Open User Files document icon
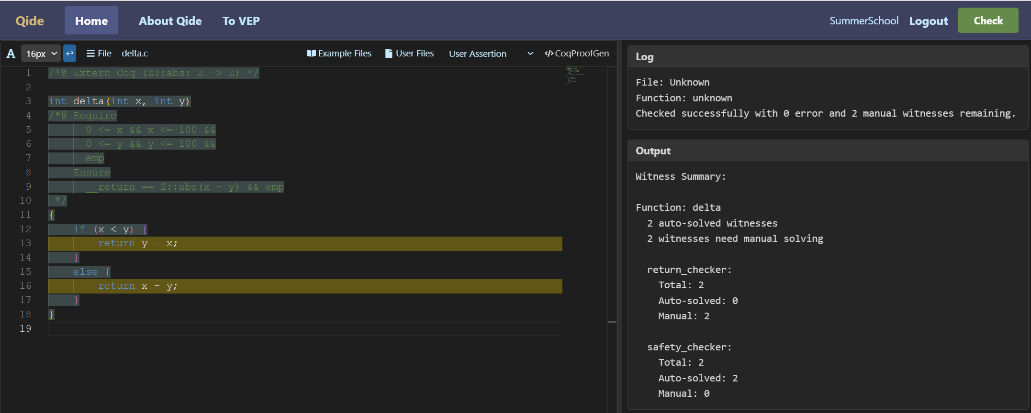This screenshot has width=1031, height=413. (x=409, y=54)
